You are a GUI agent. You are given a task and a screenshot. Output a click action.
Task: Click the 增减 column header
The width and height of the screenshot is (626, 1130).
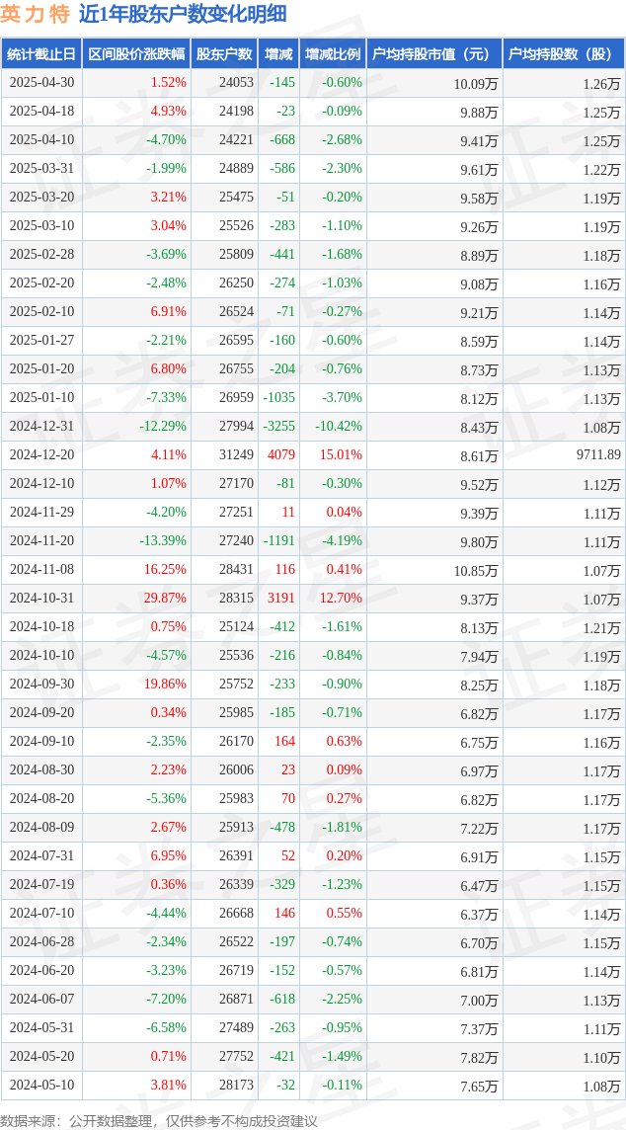point(278,54)
